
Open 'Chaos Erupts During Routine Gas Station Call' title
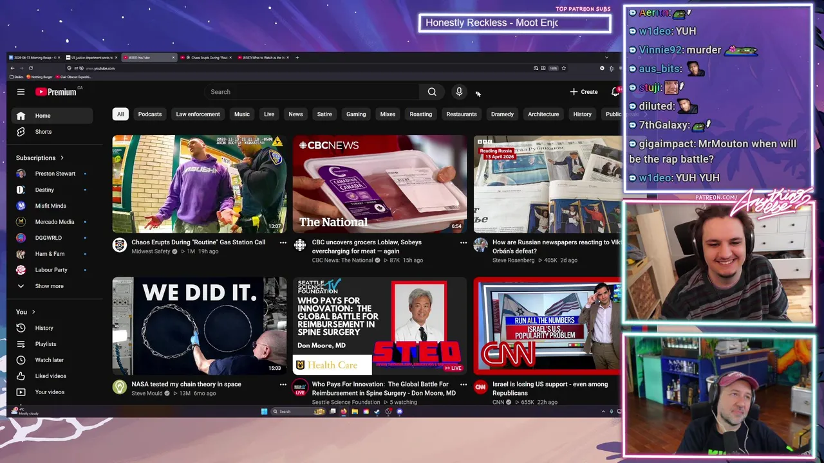click(x=198, y=242)
